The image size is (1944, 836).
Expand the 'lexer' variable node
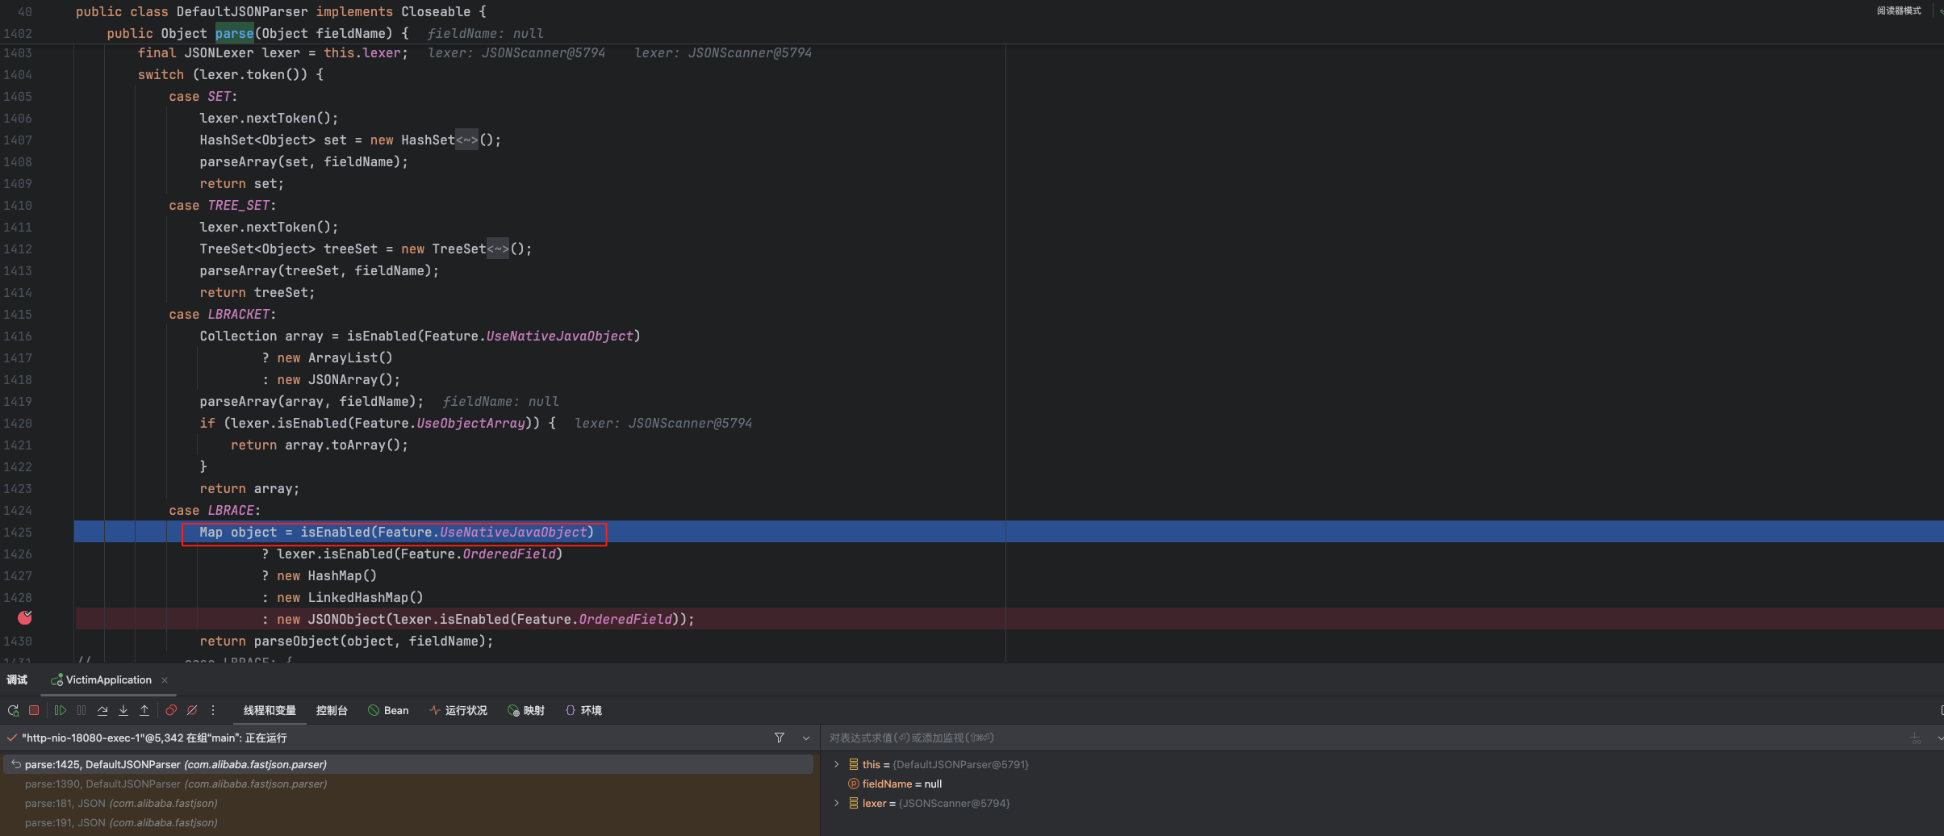(836, 803)
